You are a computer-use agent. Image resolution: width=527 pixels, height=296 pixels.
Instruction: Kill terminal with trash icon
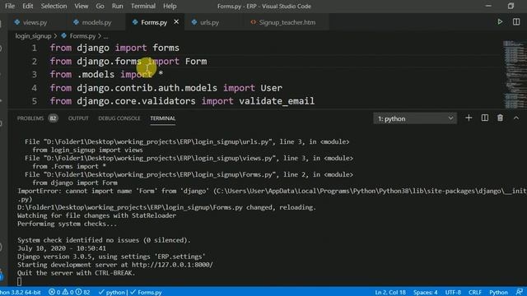coord(500,118)
